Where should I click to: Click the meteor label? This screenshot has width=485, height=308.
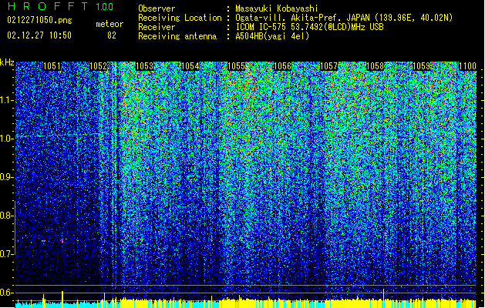(x=109, y=24)
